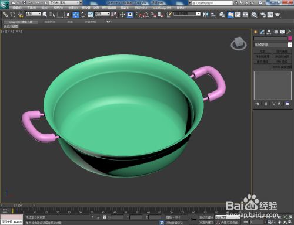Click the Align tool icon

click(213, 15)
